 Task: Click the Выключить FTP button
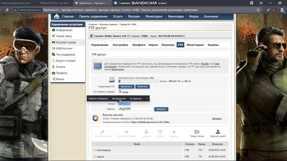[126, 86]
